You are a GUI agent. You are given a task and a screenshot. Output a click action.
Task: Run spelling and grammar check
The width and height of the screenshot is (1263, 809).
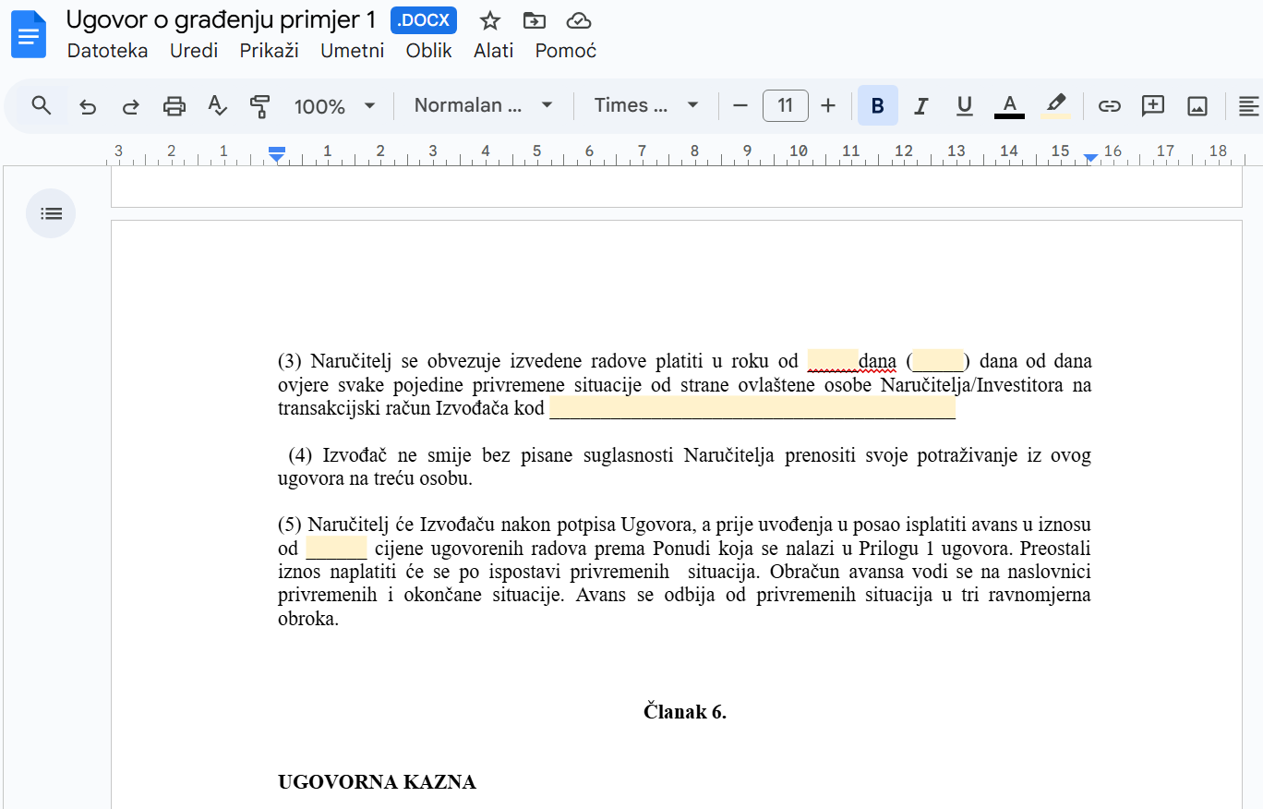[x=217, y=106]
